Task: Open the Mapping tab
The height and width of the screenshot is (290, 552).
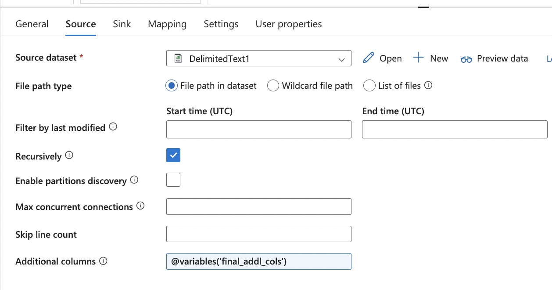Action: click(x=167, y=24)
